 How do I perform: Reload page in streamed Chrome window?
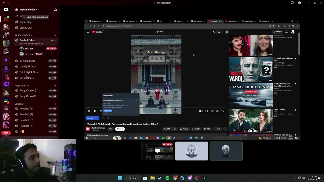click(x=94, y=26)
